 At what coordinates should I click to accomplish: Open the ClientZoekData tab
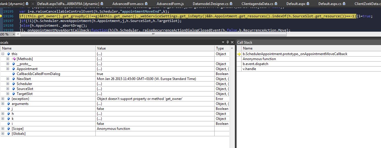tap(367, 4)
